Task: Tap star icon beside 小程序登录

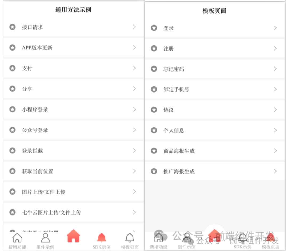Action: (x=13, y=109)
